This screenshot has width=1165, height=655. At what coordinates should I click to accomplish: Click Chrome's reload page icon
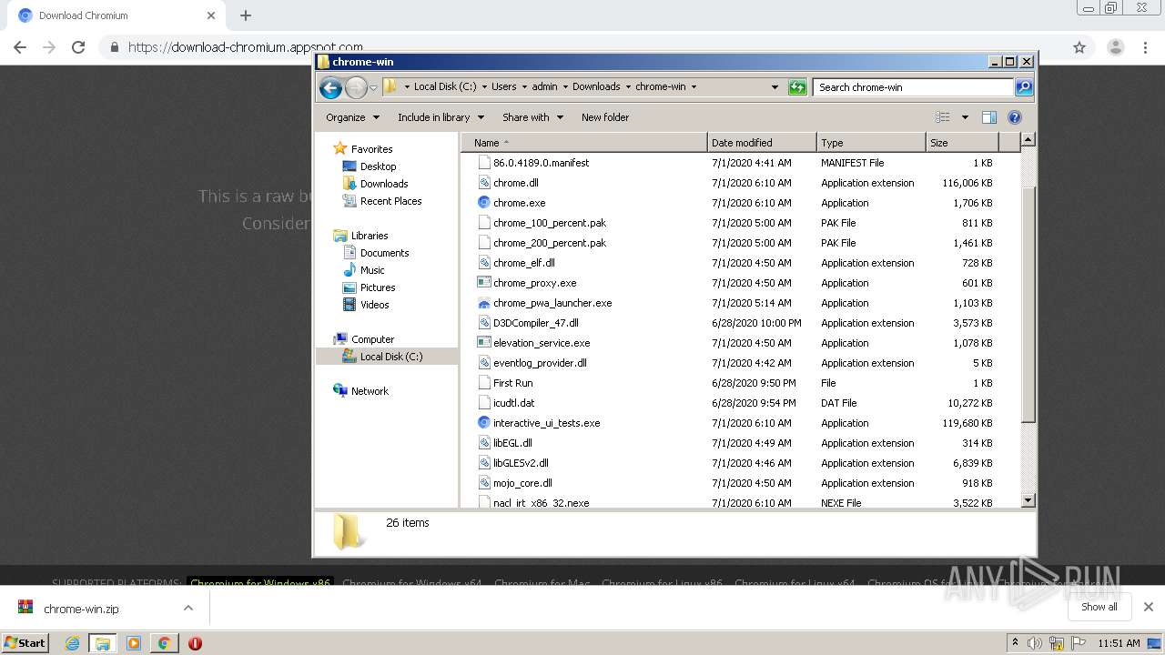pyautogui.click(x=78, y=47)
